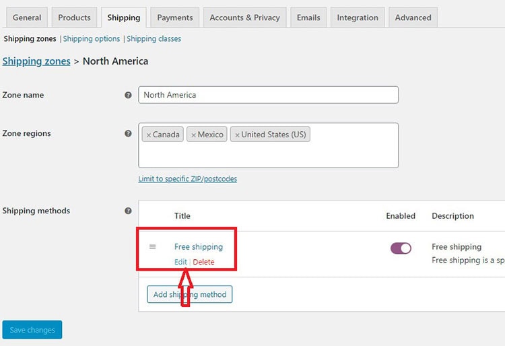Go to Shipping options sub-section
This screenshot has height=346, width=505.
point(92,39)
